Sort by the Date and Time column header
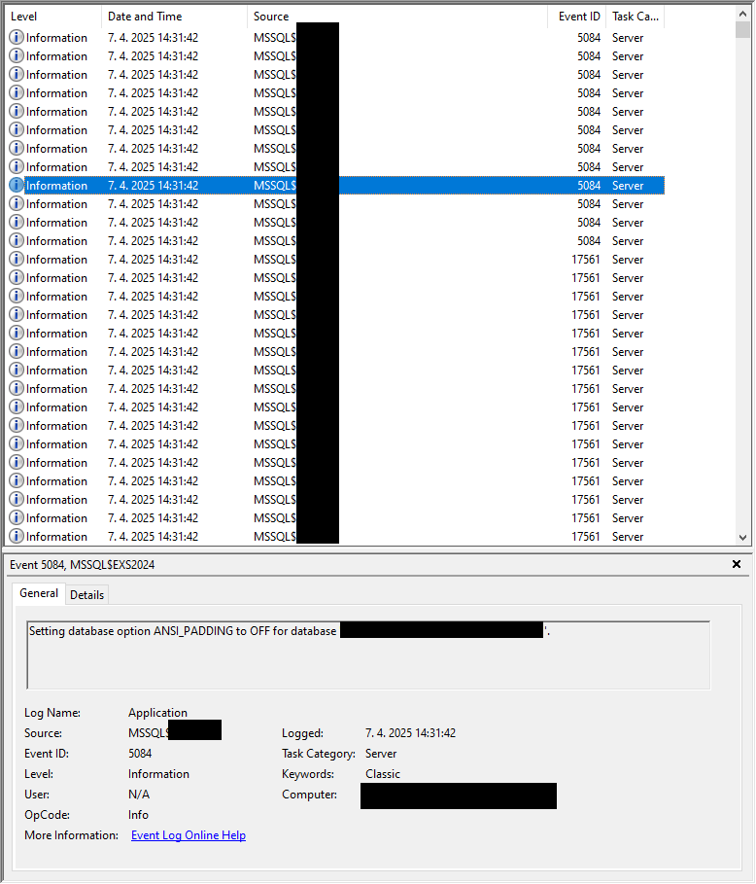This screenshot has height=884, width=756. coord(174,17)
